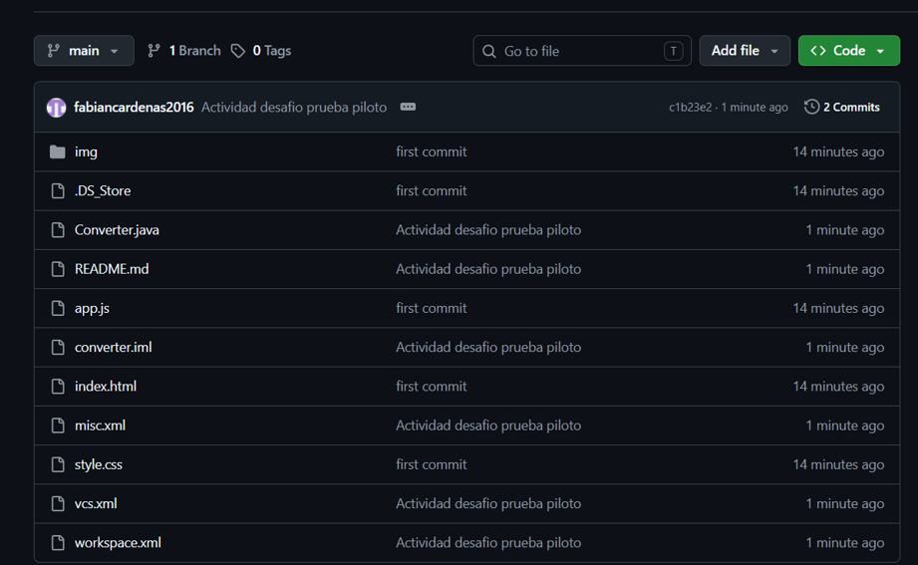
Task: Open the first commit message on app.js row
Action: click(432, 308)
